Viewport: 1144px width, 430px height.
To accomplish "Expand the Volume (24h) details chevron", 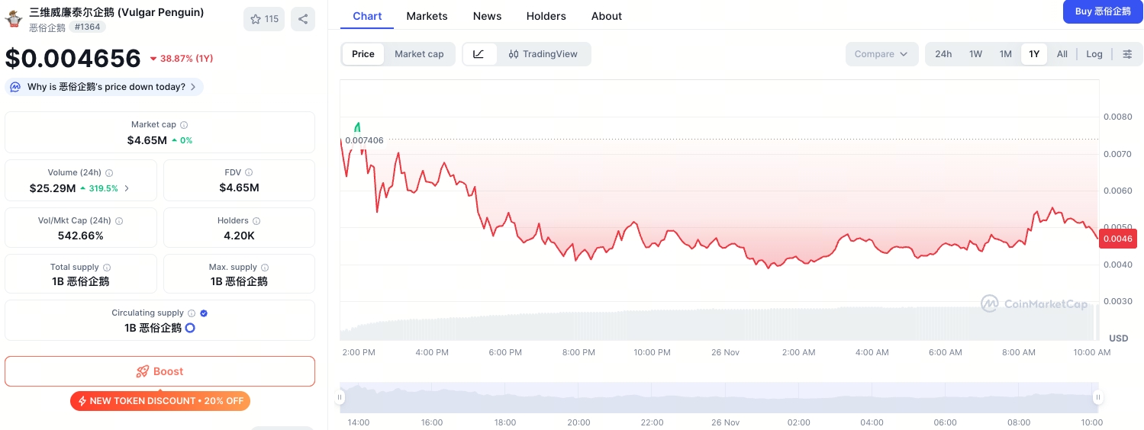I will tap(127, 188).
